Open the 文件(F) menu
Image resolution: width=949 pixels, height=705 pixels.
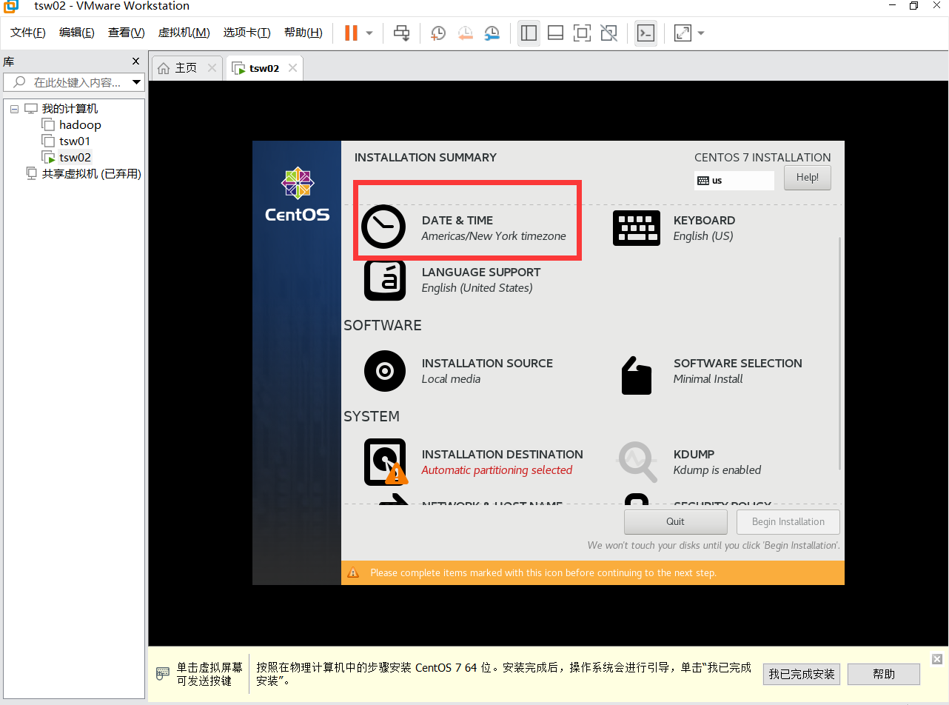pyautogui.click(x=28, y=33)
